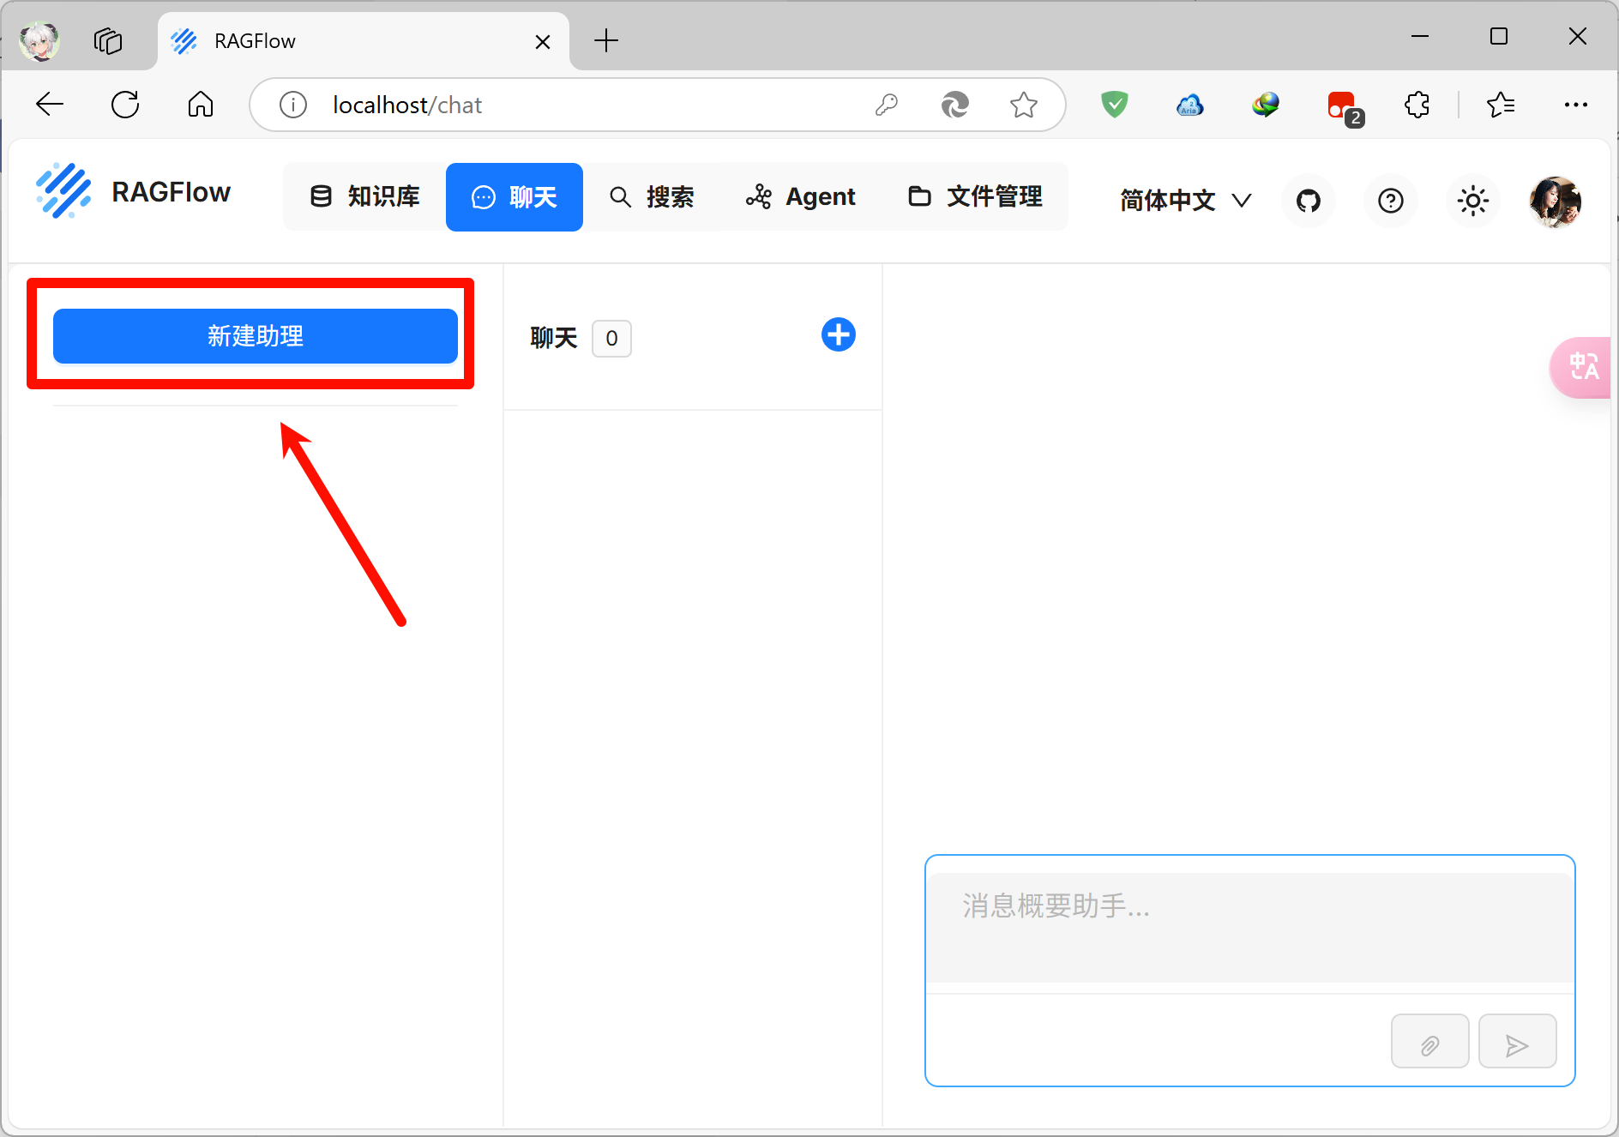The width and height of the screenshot is (1619, 1137).
Task: Click the pink translation floating icon
Action: coord(1583,367)
